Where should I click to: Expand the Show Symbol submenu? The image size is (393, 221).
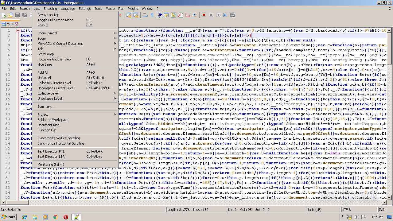tap(75, 33)
